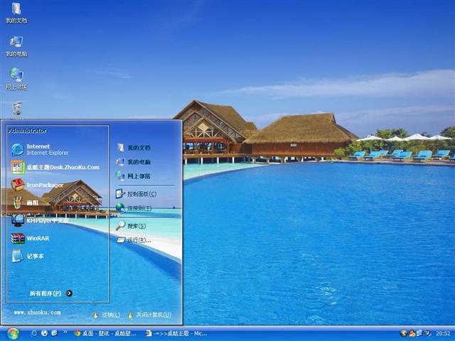Launch KMPlayer from the Start menu
Viewport: 455px width, 341px height.
pyautogui.click(x=40, y=221)
